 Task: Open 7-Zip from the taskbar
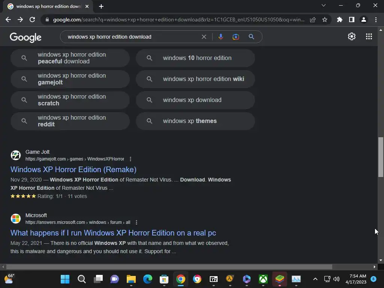tap(213, 279)
